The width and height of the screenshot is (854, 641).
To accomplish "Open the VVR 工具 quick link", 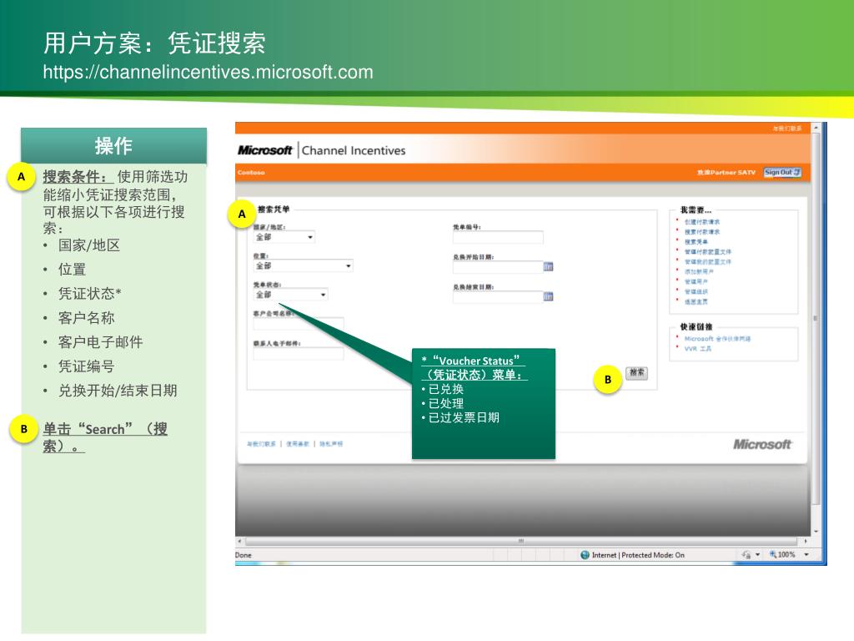I will tap(698, 348).
